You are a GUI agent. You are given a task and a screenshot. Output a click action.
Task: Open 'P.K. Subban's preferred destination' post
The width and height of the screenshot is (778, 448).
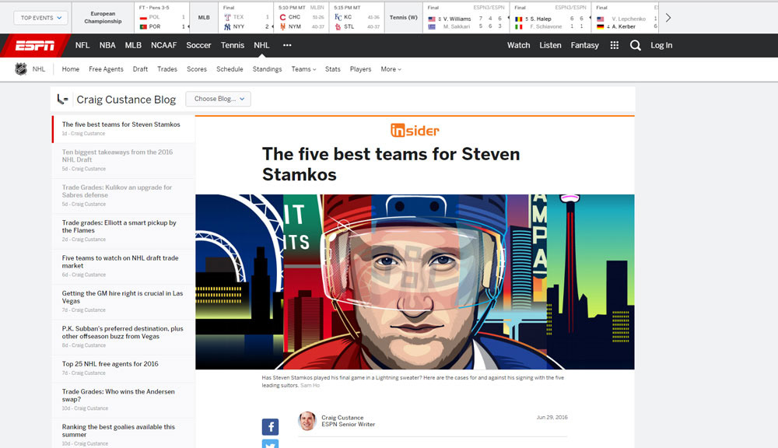(x=124, y=337)
